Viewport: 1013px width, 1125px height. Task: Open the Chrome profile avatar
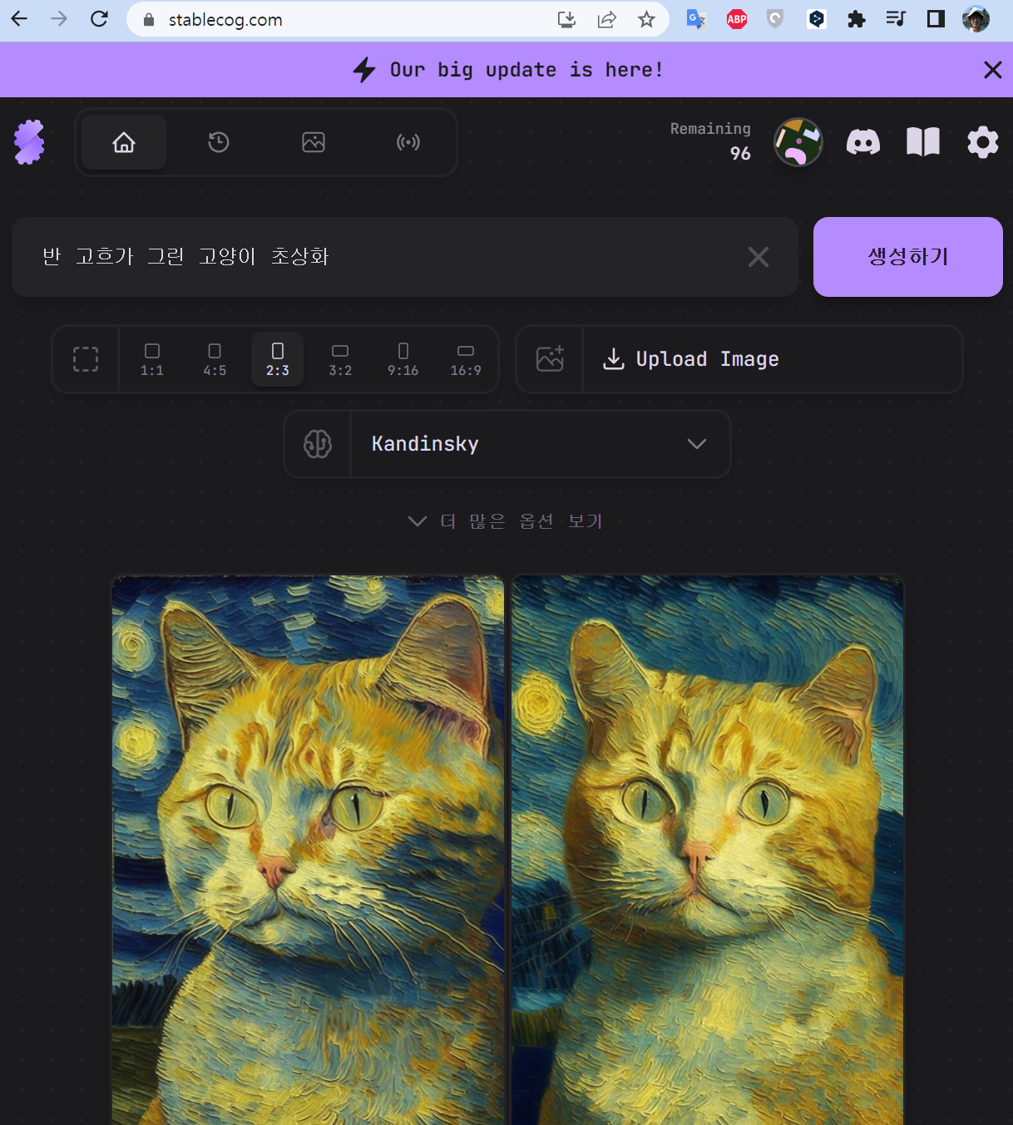[976, 19]
